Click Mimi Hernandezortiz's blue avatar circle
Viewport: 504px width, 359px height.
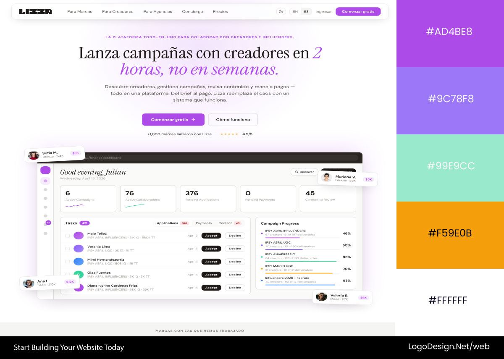coord(79,262)
